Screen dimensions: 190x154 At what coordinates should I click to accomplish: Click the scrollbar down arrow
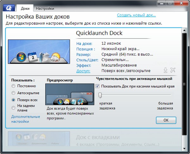184,149
